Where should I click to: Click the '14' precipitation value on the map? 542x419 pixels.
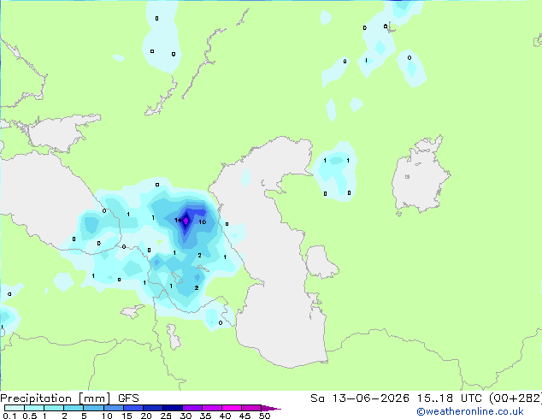[x=178, y=221]
